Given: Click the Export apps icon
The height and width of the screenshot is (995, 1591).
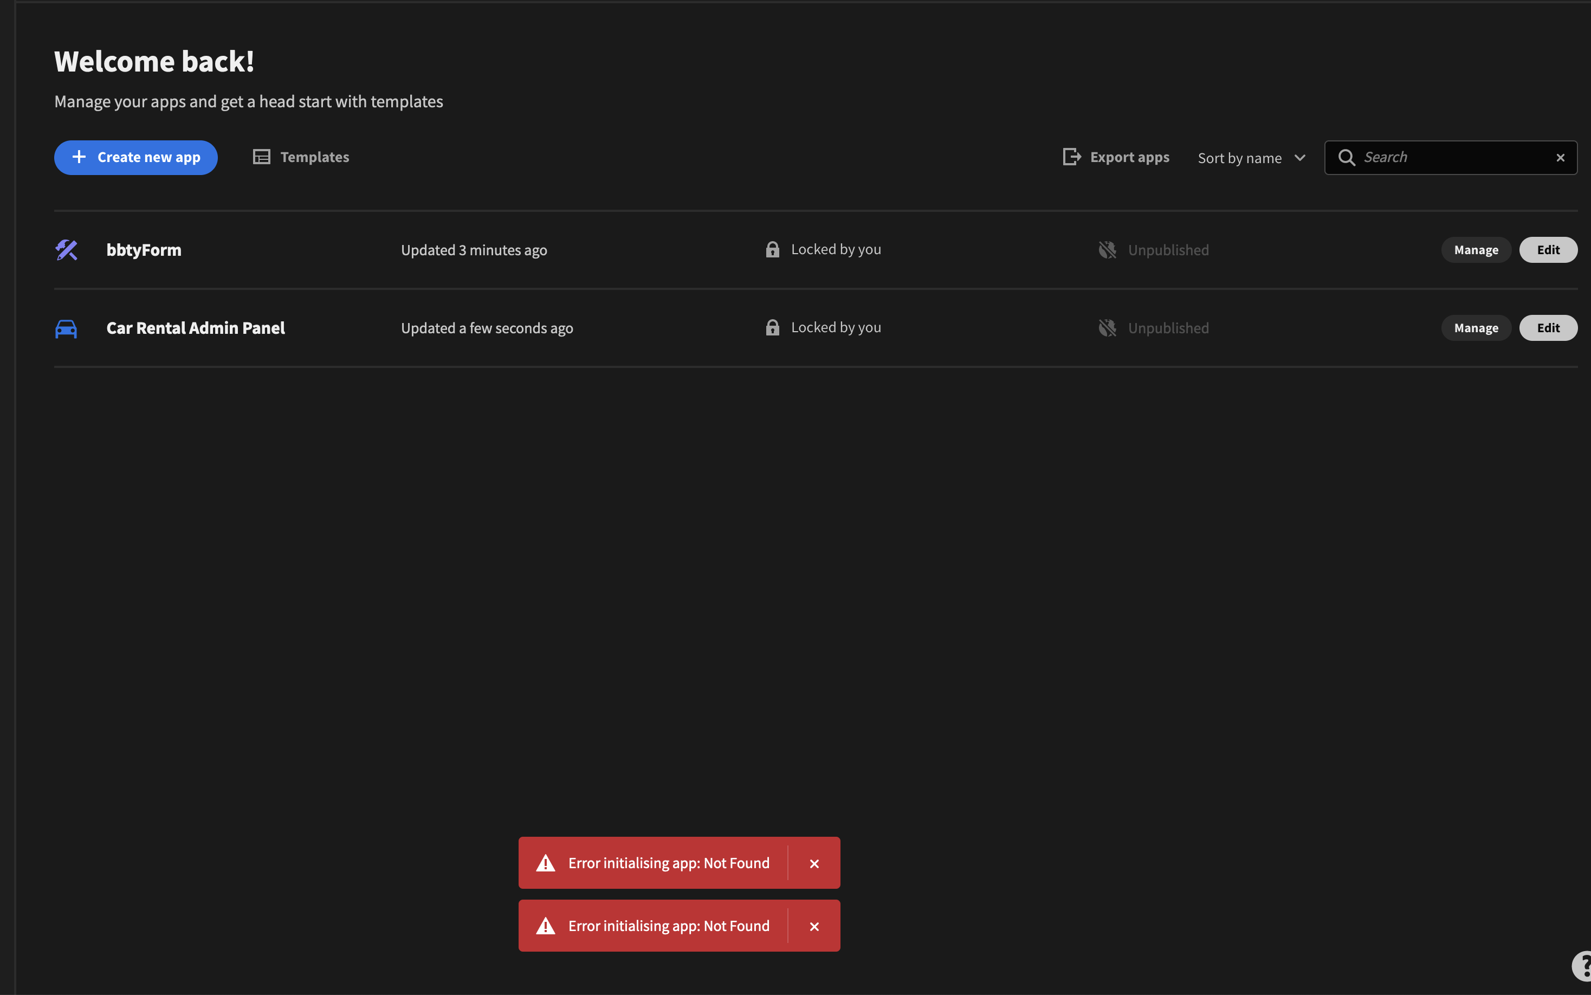Looking at the screenshot, I should click(x=1071, y=157).
